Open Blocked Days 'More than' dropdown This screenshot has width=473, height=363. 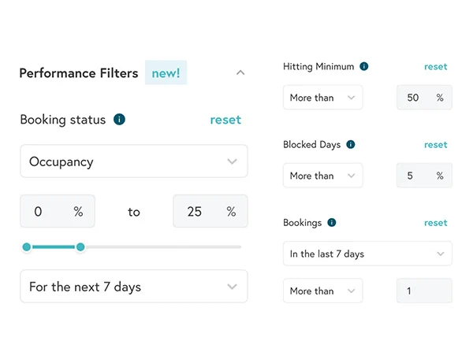coord(323,176)
